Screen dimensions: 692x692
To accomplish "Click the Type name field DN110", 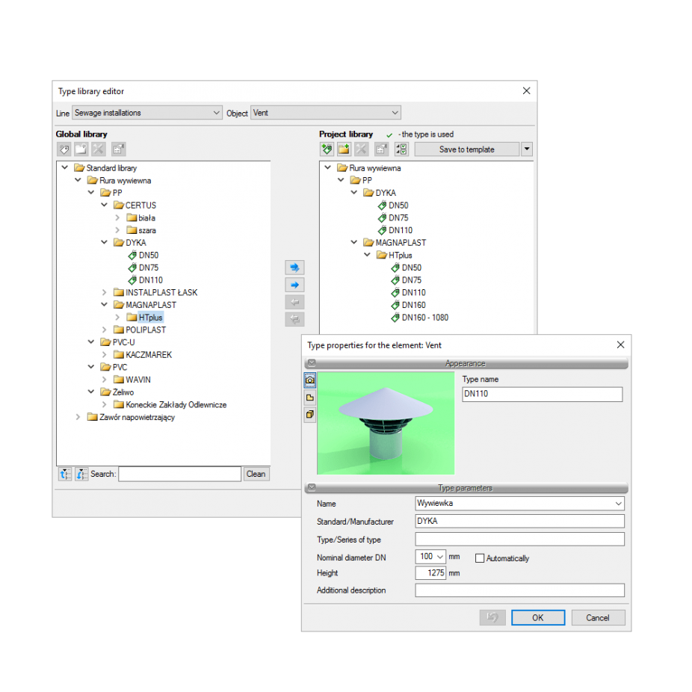I will point(543,394).
